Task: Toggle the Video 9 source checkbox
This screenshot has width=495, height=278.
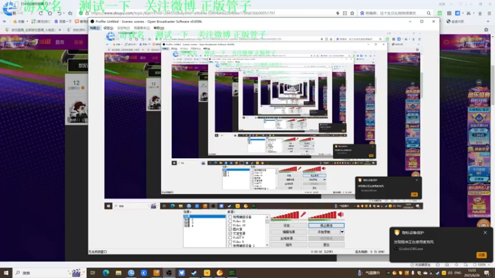Action: coord(230,238)
